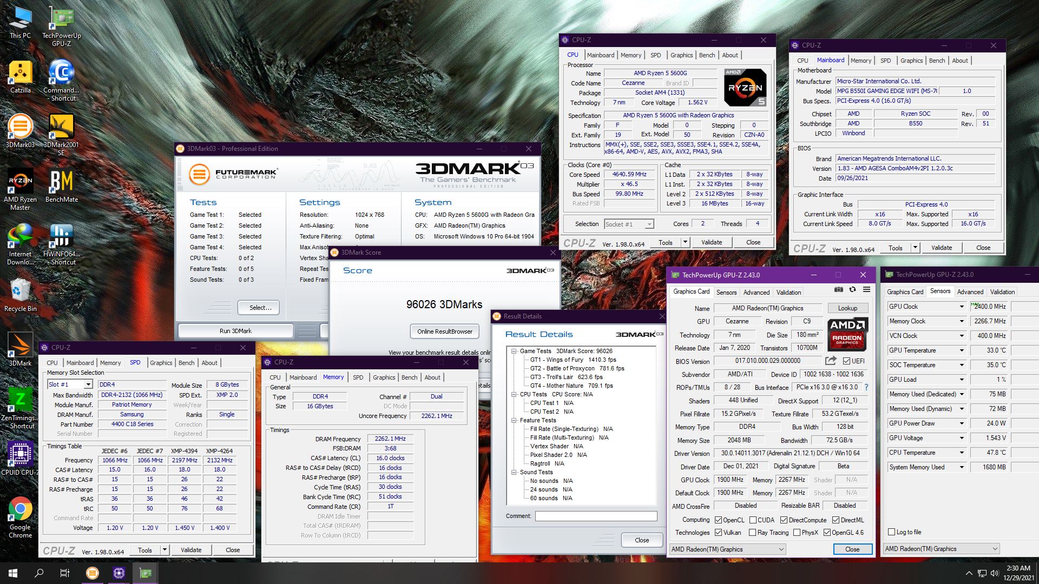Open the GPU-Z hamburger menu icon
The width and height of the screenshot is (1039, 584).
(x=866, y=290)
